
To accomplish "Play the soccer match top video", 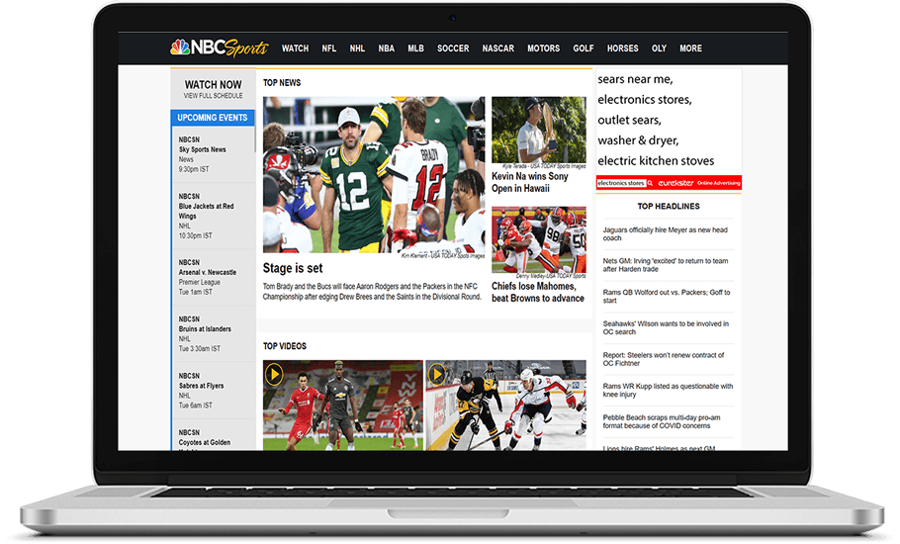I will 342,406.
